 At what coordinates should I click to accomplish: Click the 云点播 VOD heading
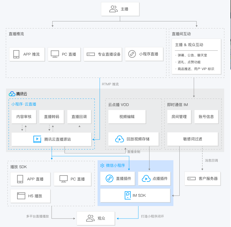tap(118, 105)
